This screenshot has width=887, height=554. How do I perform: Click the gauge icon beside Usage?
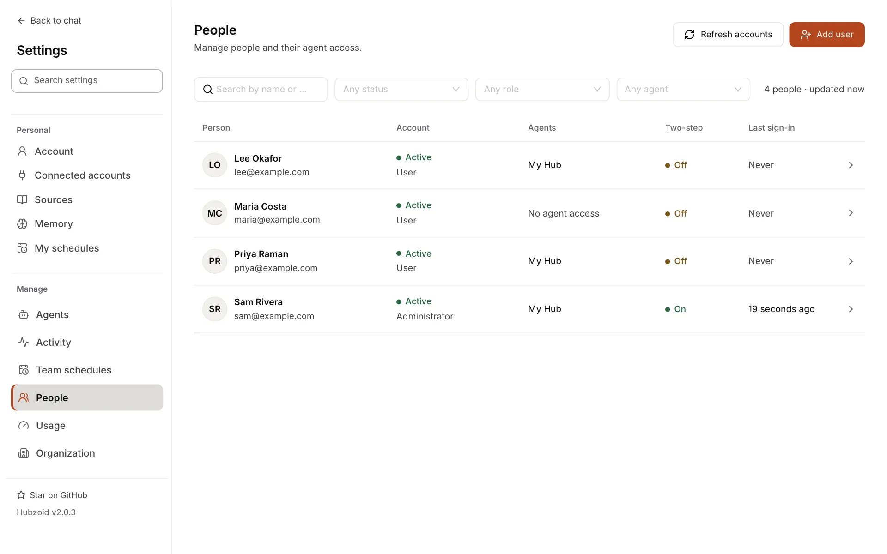point(24,425)
